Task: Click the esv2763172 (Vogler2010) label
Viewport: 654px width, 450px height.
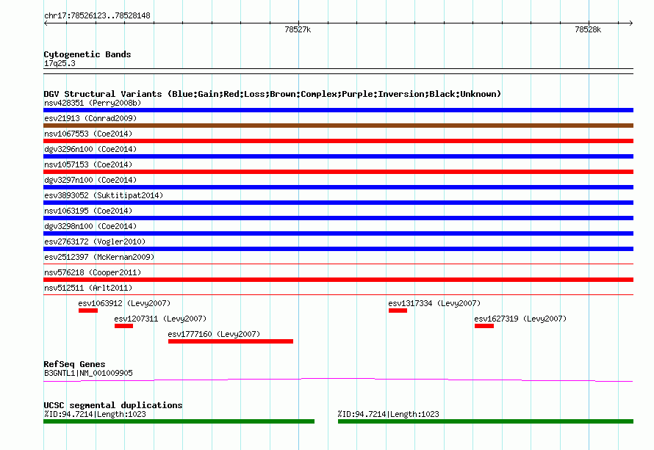Action: pos(95,242)
